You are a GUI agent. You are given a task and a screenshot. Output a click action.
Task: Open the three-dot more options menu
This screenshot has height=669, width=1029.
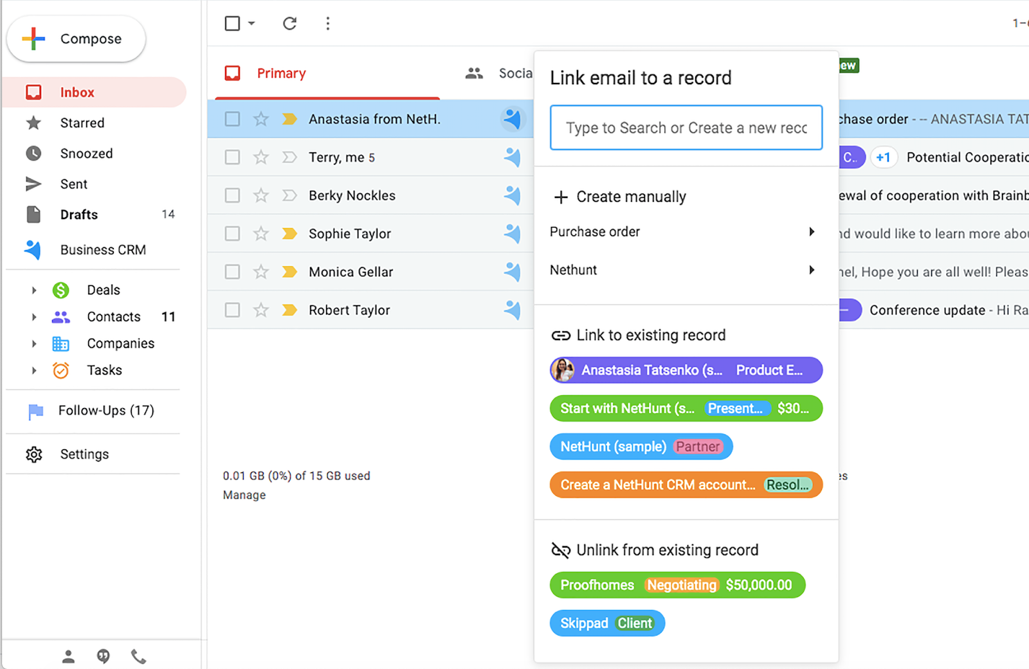pyautogui.click(x=328, y=24)
